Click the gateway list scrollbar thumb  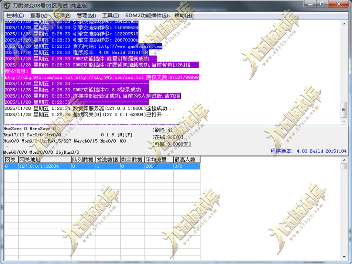(344, 166)
